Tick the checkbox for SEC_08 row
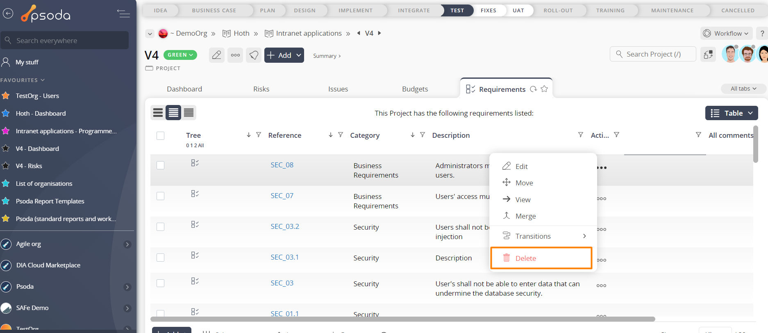The height and width of the screenshot is (333, 768). coord(160,165)
